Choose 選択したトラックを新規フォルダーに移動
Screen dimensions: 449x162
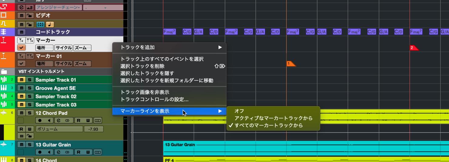pos(169,81)
